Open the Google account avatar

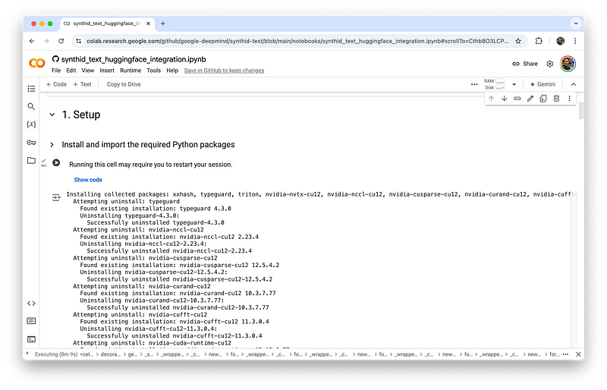(x=568, y=64)
